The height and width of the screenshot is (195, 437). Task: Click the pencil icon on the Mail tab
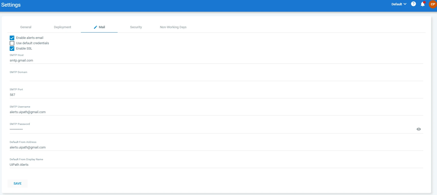(x=95, y=27)
